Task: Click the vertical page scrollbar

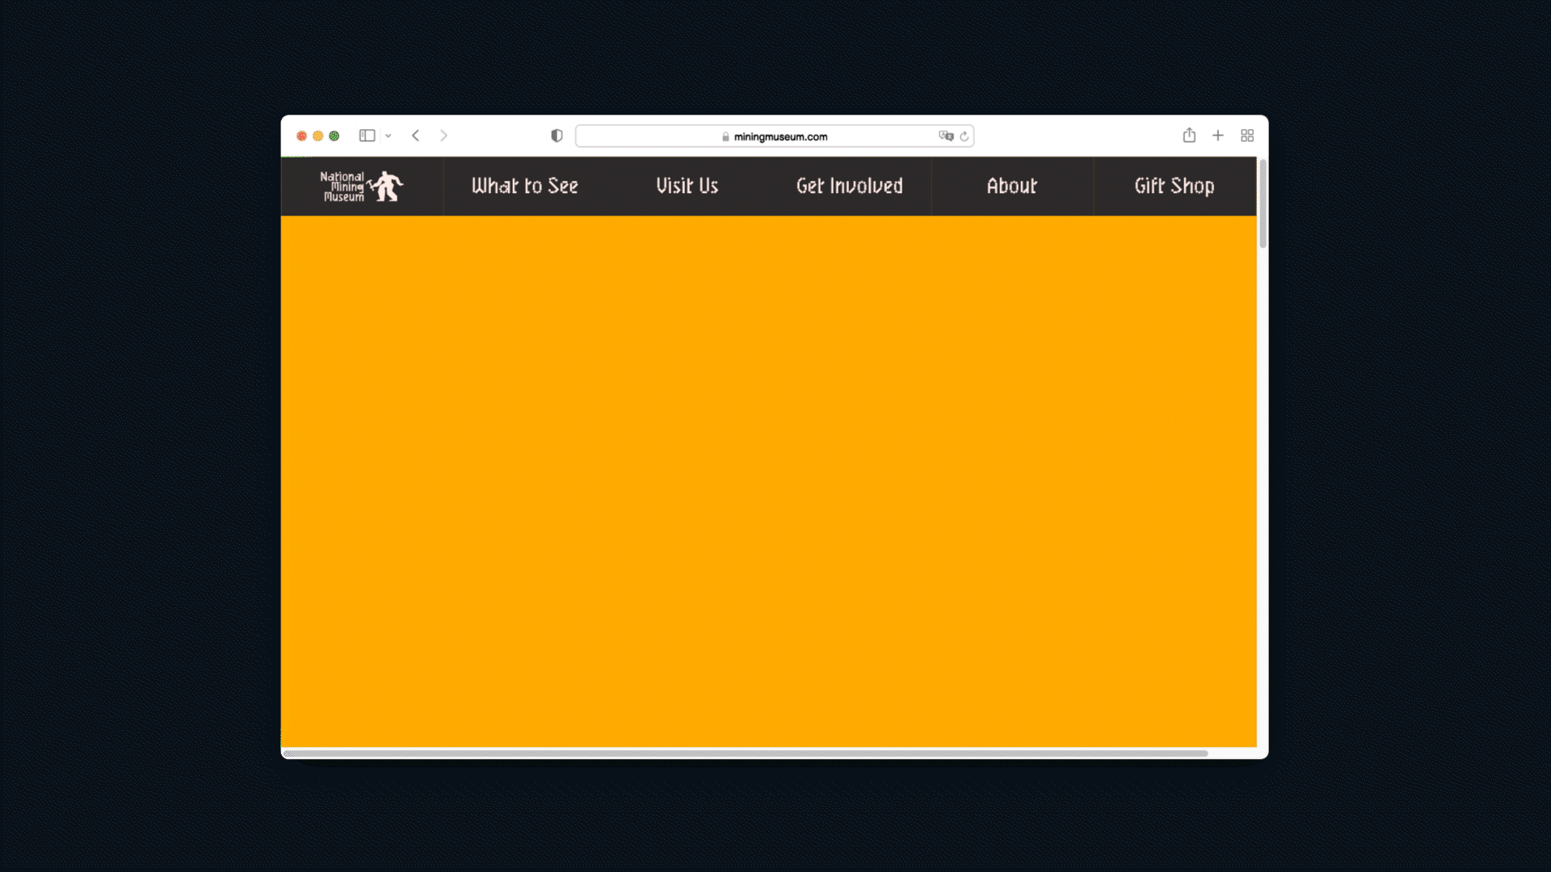Action: coord(1263,204)
